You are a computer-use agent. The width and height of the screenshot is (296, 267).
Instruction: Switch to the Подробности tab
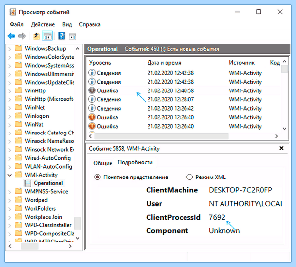[x=135, y=162]
